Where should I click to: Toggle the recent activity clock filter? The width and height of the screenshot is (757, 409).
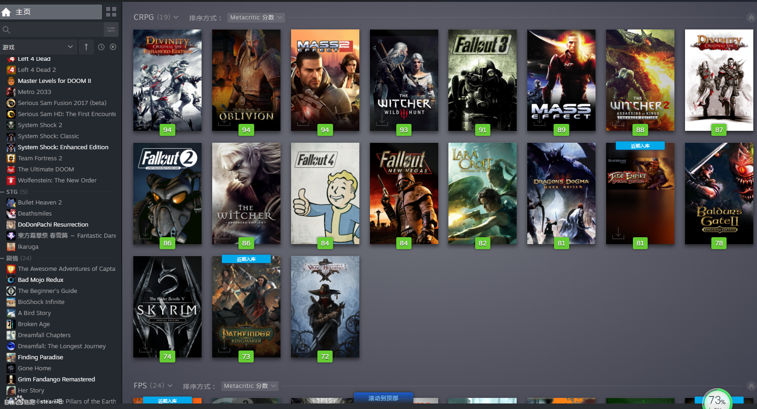(x=101, y=47)
